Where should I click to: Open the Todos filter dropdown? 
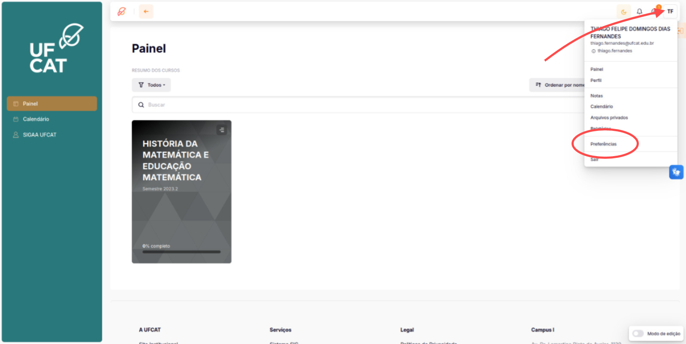coord(151,85)
